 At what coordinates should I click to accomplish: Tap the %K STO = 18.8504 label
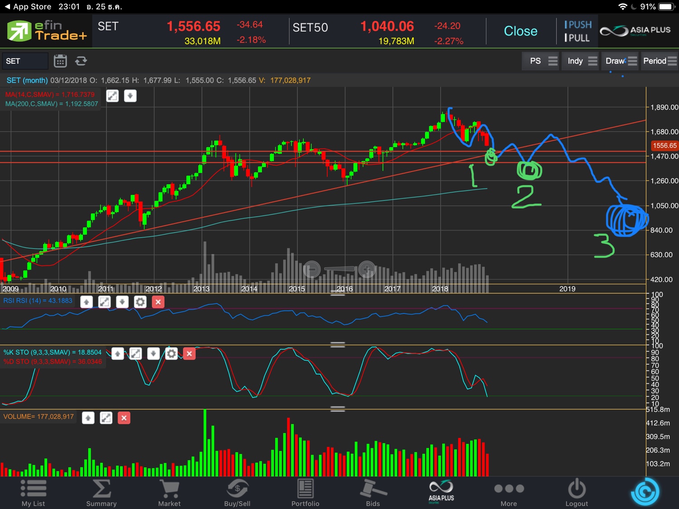(53, 352)
